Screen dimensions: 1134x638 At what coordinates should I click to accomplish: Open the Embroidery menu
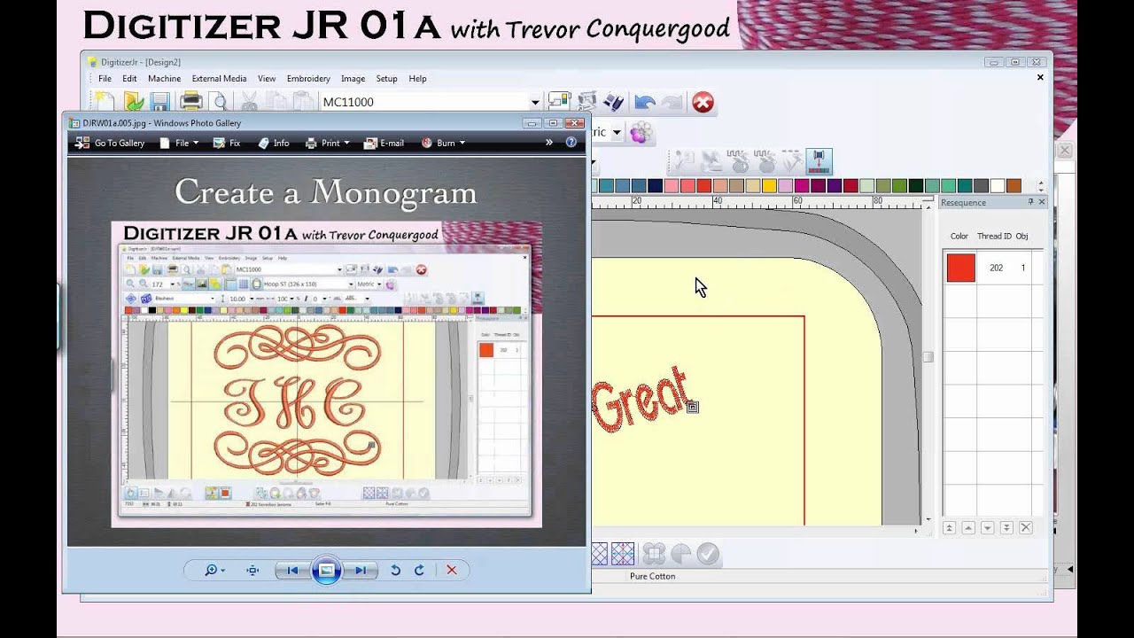point(308,79)
